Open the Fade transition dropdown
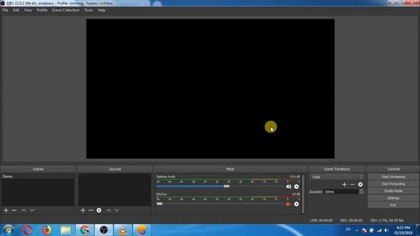This screenshot has width=420, height=236. tap(337, 177)
